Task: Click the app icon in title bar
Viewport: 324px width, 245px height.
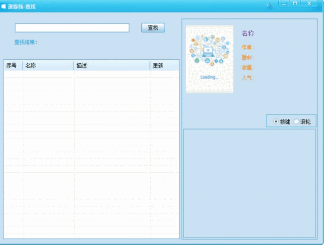Action: tap(3, 6)
